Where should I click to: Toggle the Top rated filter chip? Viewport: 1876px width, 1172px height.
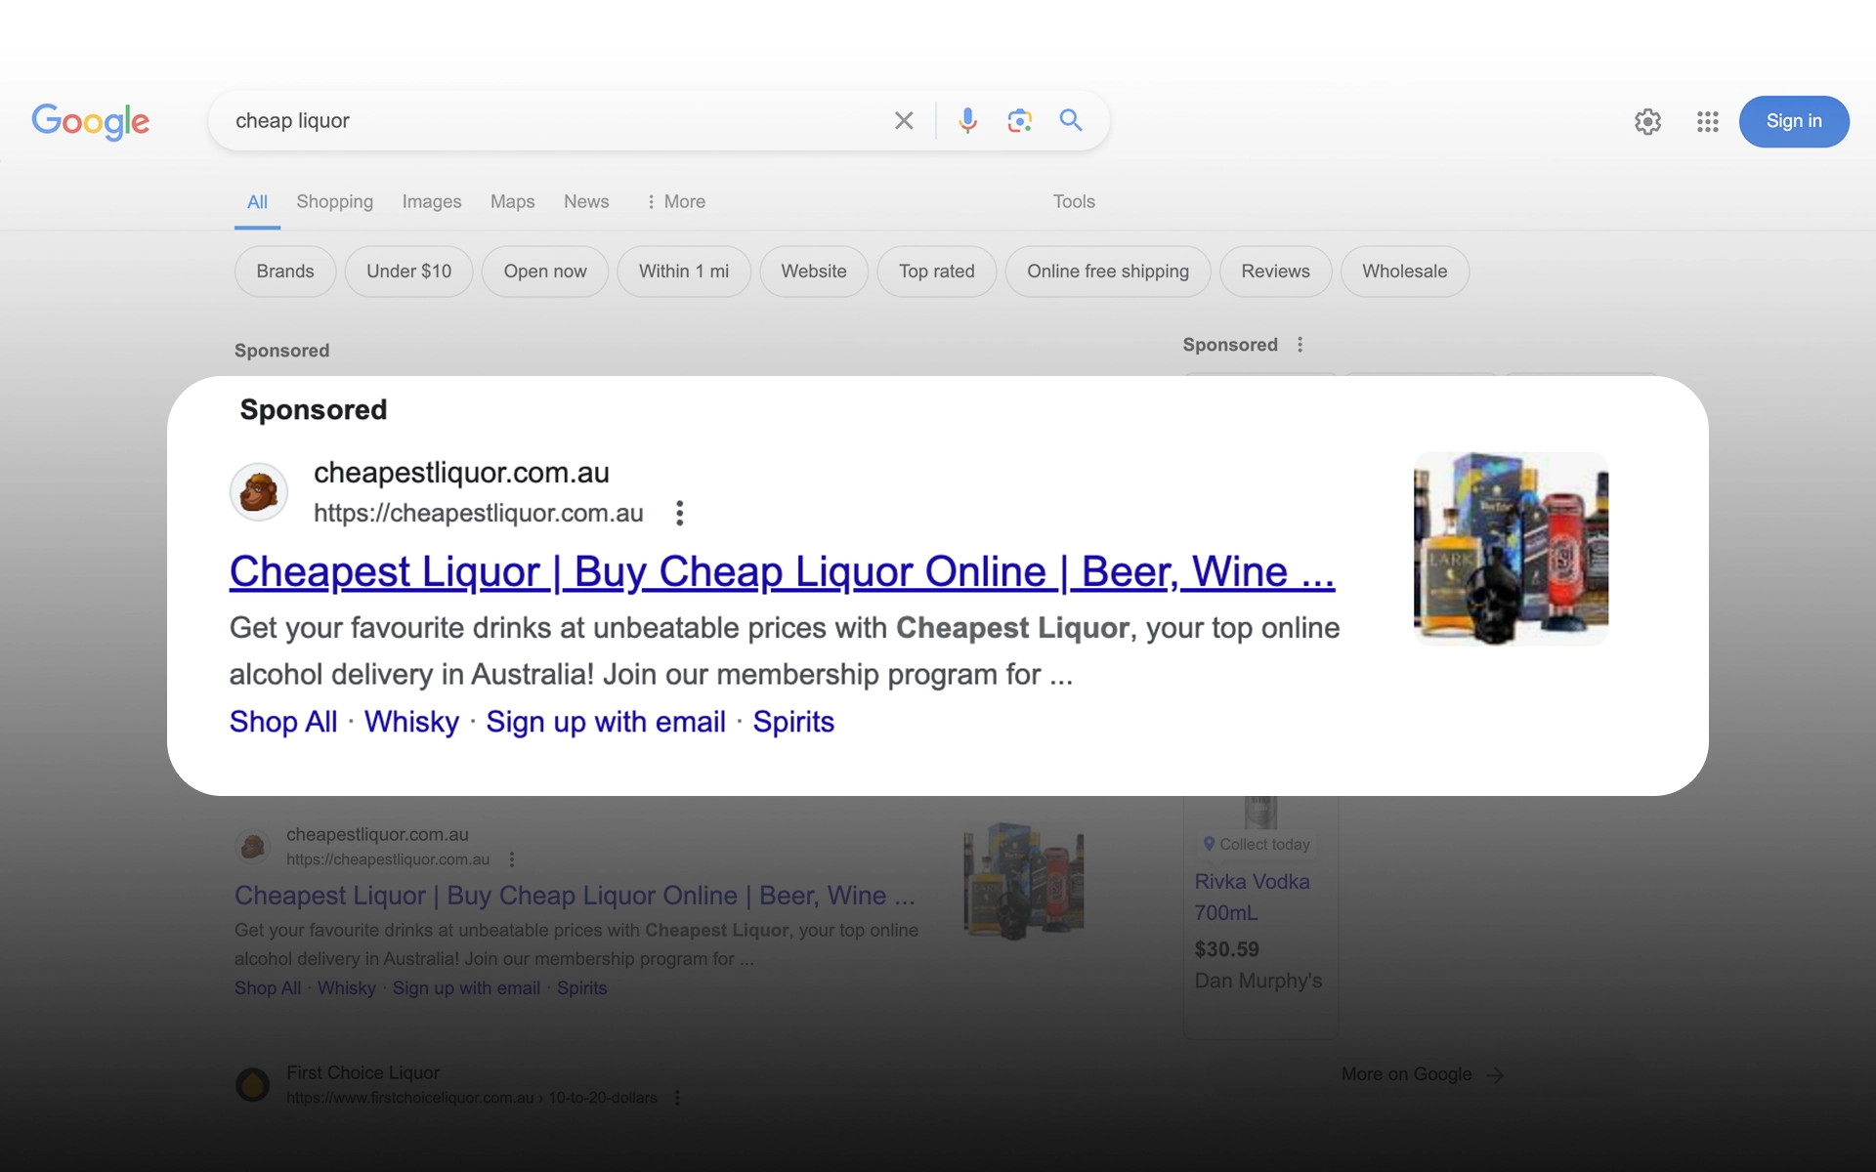click(937, 272)
